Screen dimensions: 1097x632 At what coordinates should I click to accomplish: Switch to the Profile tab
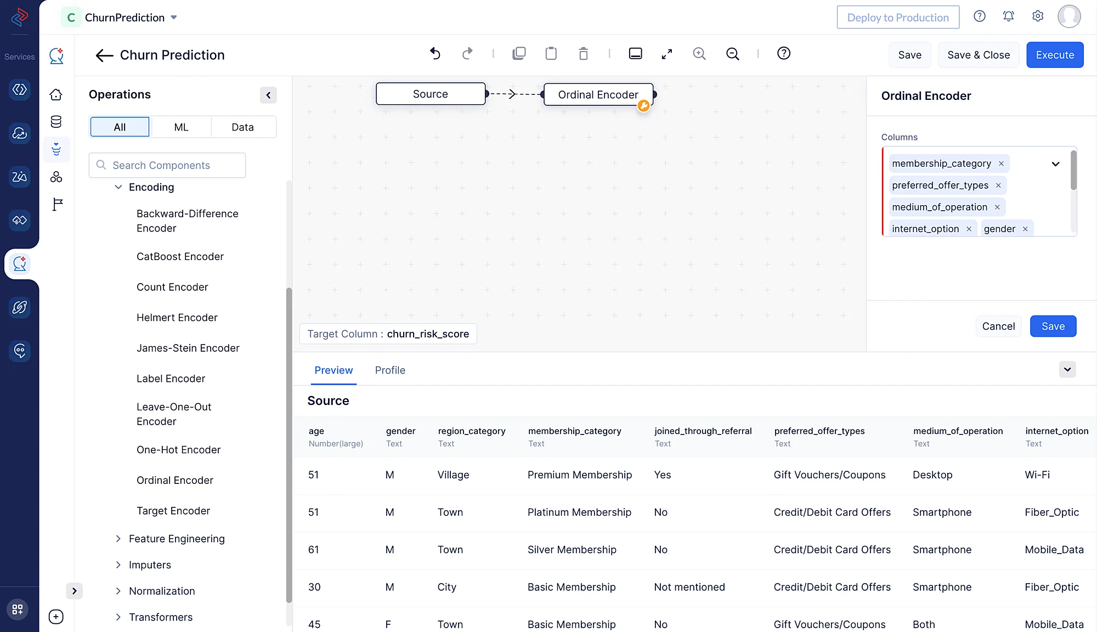390,370
